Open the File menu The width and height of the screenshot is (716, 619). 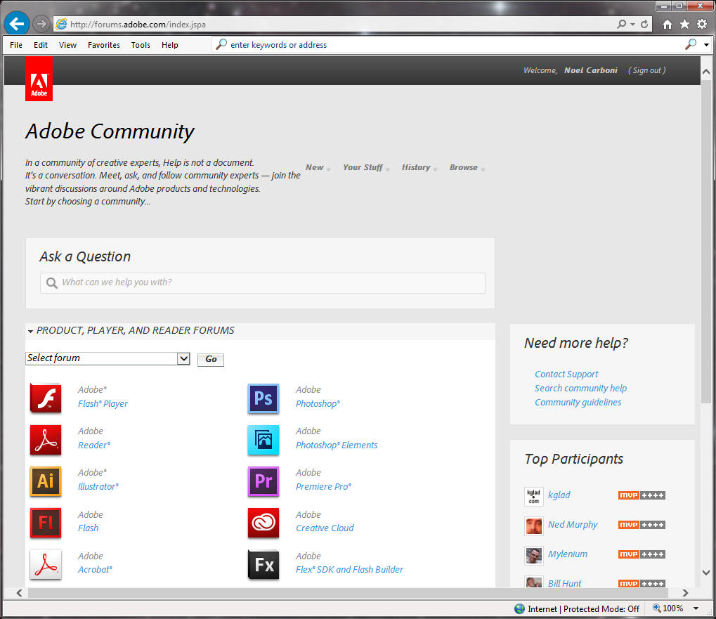16,45
